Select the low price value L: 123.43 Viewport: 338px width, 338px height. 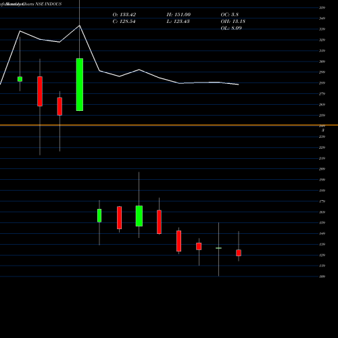click(x=178, y=22)
